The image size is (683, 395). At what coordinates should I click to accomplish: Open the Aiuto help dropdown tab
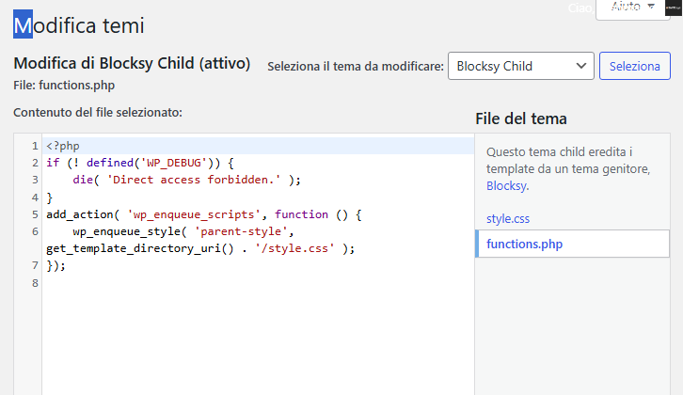[x=632, y=8]
